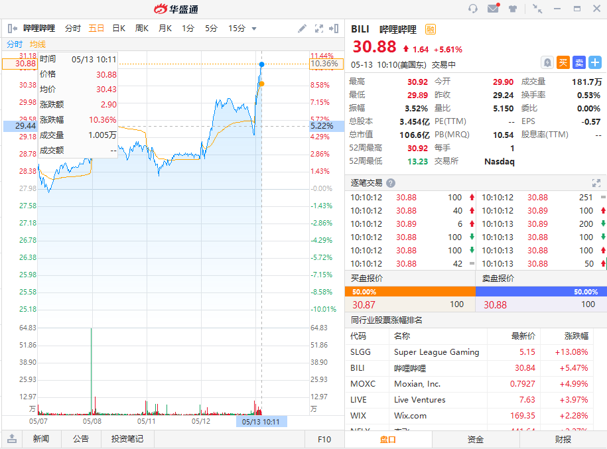Collapse the right quote panel icon
607x449 pixels.
[334, 29]
